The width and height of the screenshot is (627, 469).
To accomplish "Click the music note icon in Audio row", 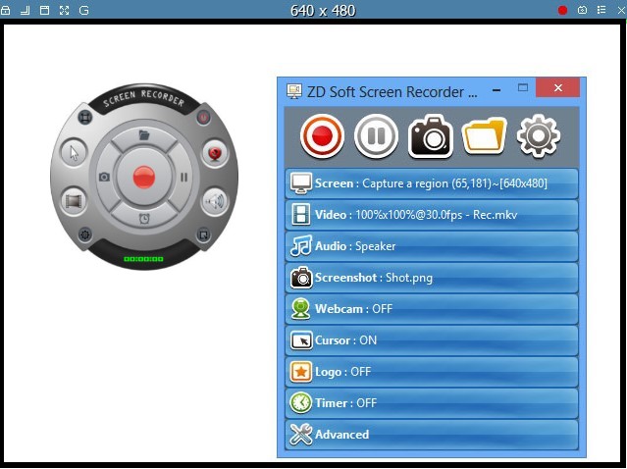I will tap(300, 246).
